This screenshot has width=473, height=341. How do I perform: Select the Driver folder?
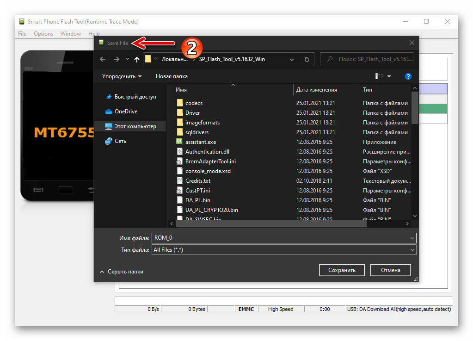click(192, 112)
